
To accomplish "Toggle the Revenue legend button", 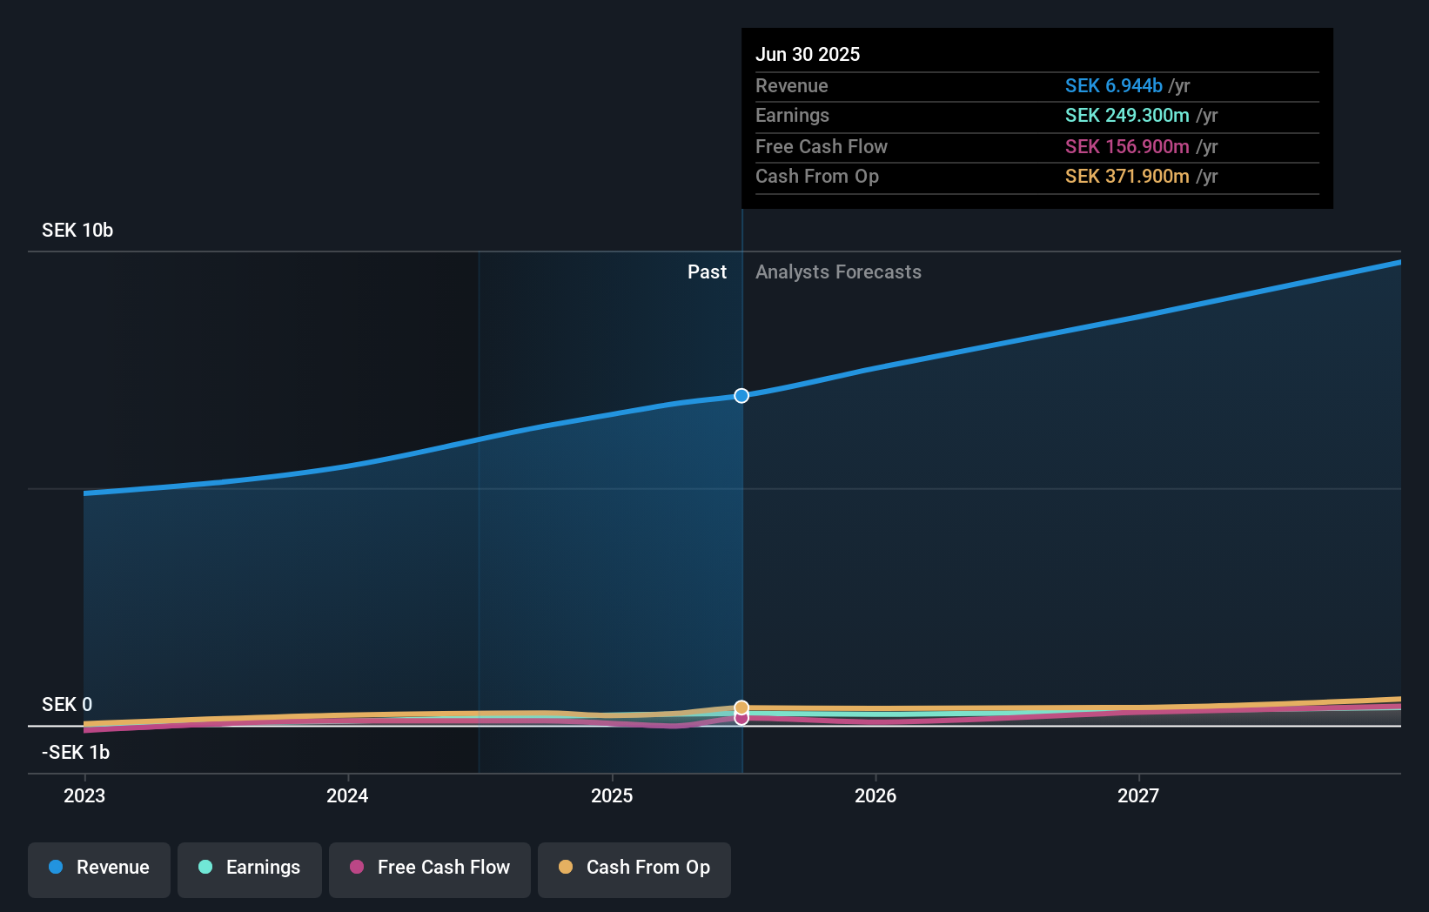I will coord(99,869).
